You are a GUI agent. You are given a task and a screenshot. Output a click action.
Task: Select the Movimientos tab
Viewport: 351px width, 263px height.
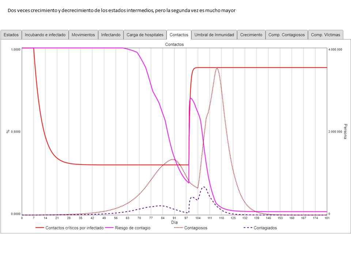[x=83, y=35]
